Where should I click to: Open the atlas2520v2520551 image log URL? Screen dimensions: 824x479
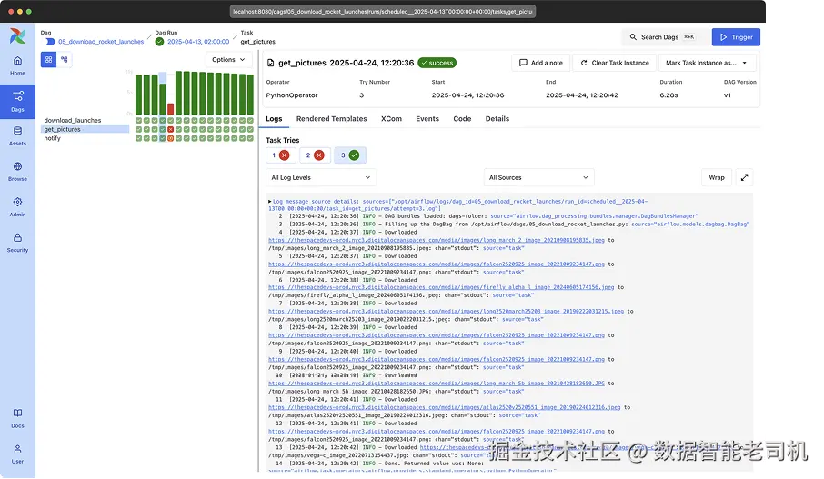(x=444, y=407)
